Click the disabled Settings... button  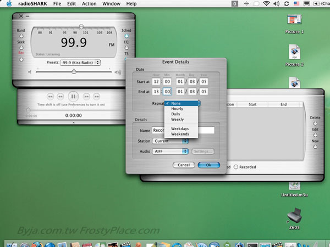pyautogui.click(x=203, y=151)
